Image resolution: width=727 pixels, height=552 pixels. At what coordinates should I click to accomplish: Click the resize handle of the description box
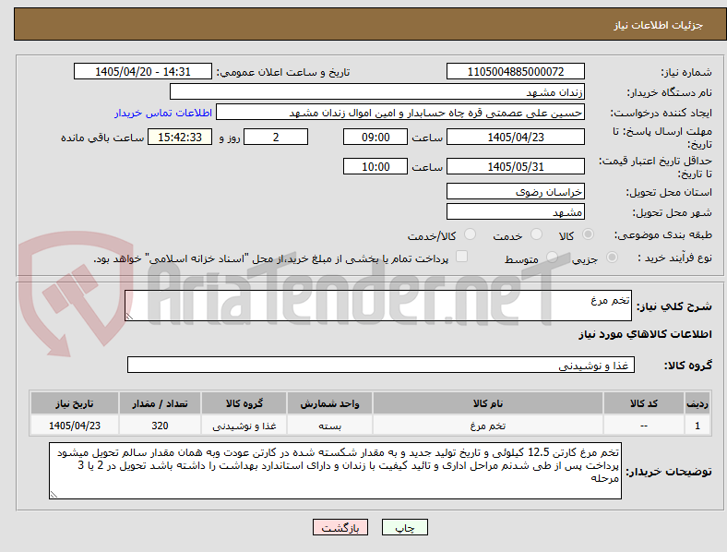129,317
